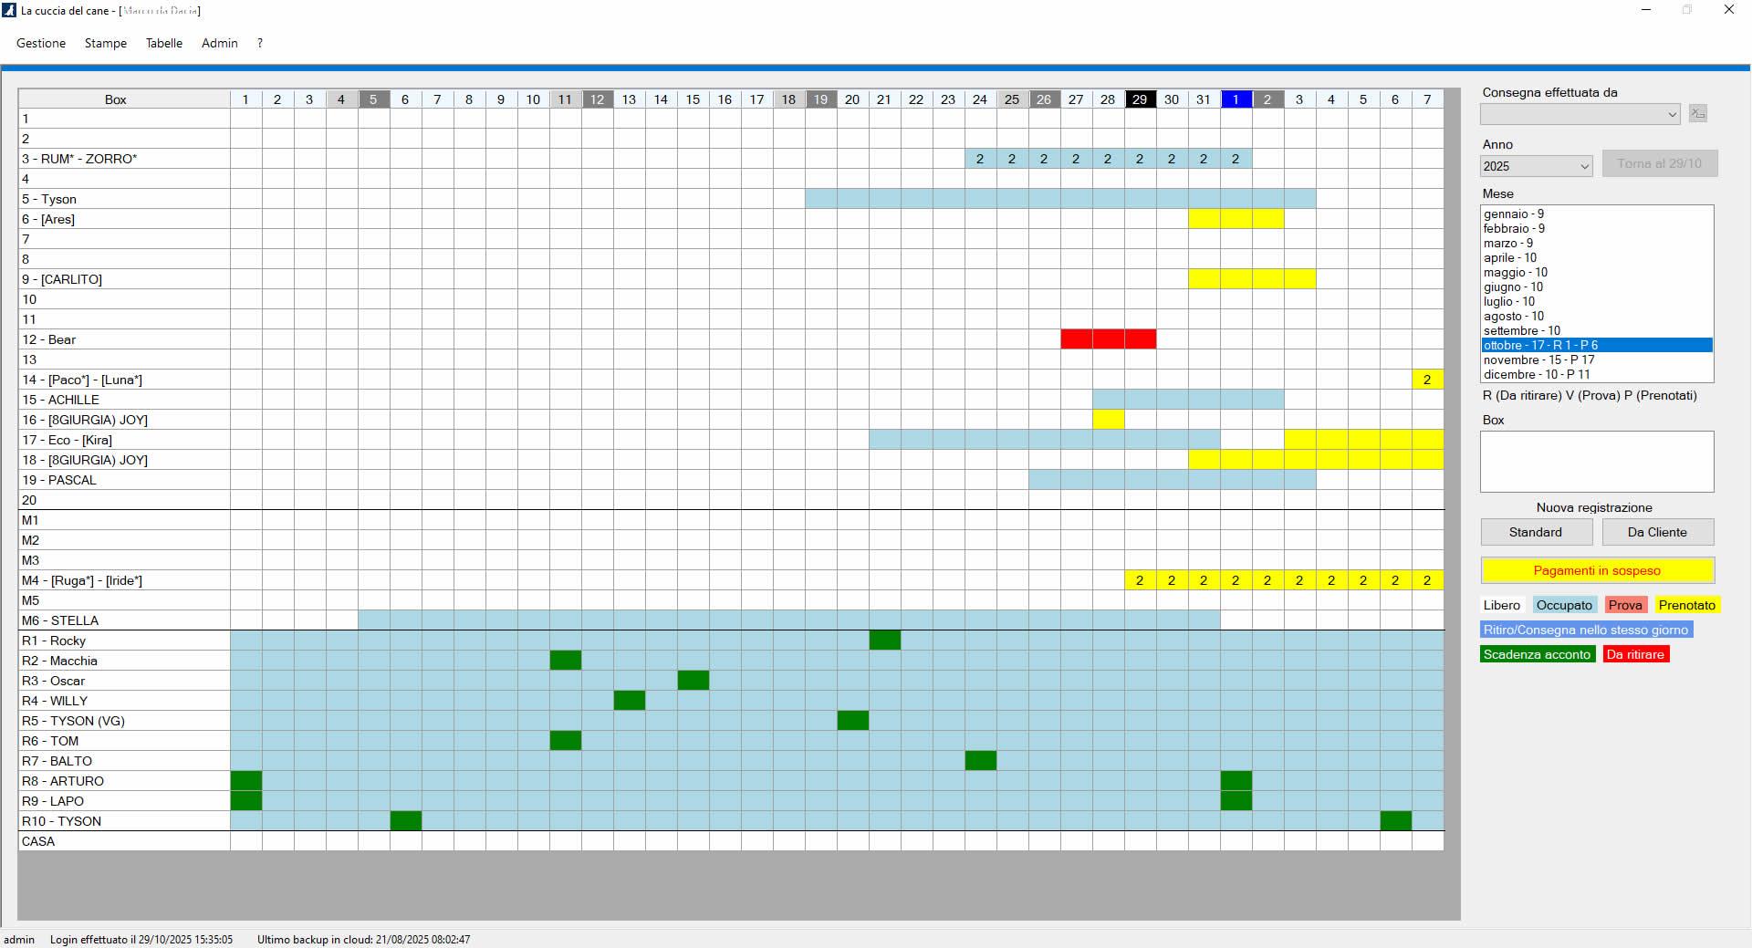
Task: Select 'novembre - 15 - P 17' in month list
Action: pos(1538,359)
